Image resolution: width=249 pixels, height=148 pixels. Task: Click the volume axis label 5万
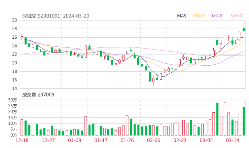[x=14, y=129]
